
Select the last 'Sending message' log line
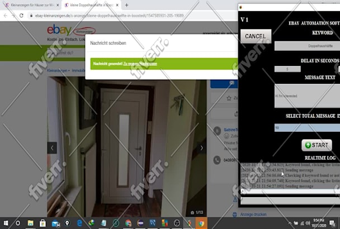click(x=277, y=186)
